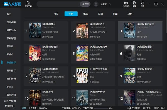Open Rome poster thumbnail

[35, 98]
